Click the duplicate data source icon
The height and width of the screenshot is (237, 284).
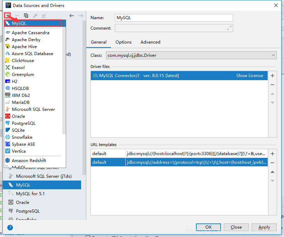coord(26,16)
